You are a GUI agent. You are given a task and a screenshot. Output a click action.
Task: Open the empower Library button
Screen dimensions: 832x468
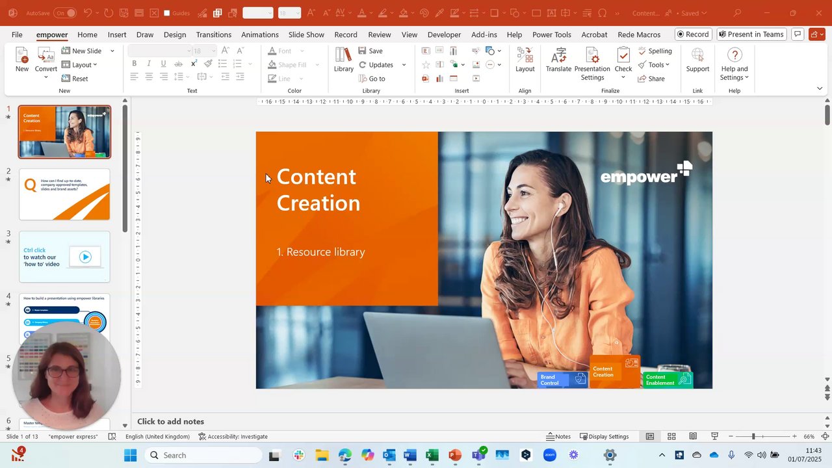coord(344,60)
